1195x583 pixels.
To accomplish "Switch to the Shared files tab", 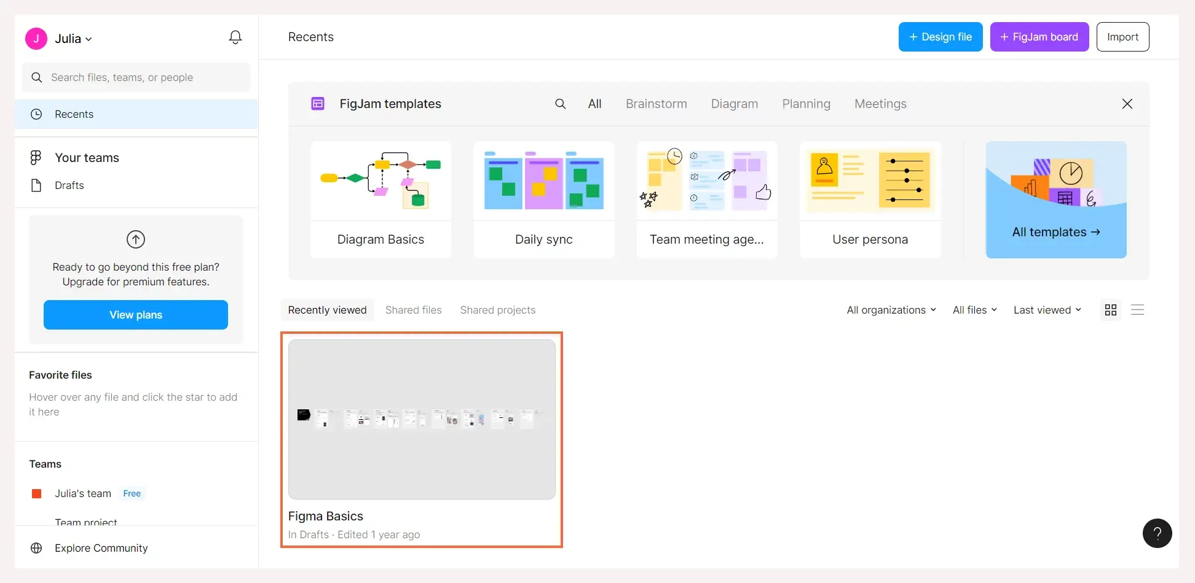I will 414,310.
